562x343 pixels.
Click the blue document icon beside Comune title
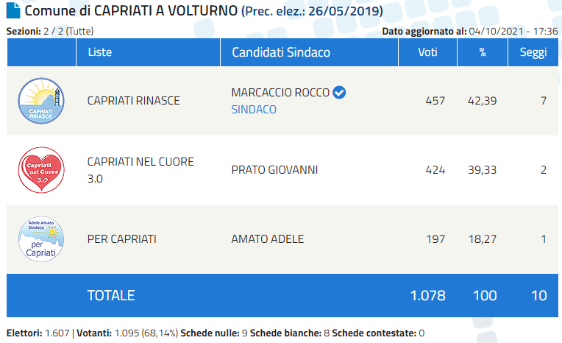coord(13,12)
